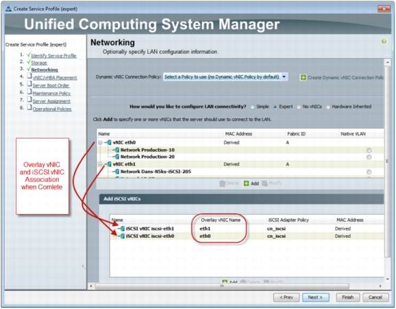Open the help icon in Networking header
The width and height of the screenshot is (396, 309).
tap(384, 41)
